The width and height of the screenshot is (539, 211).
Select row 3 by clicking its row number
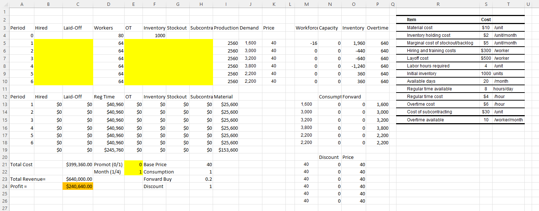click(4, 27)
